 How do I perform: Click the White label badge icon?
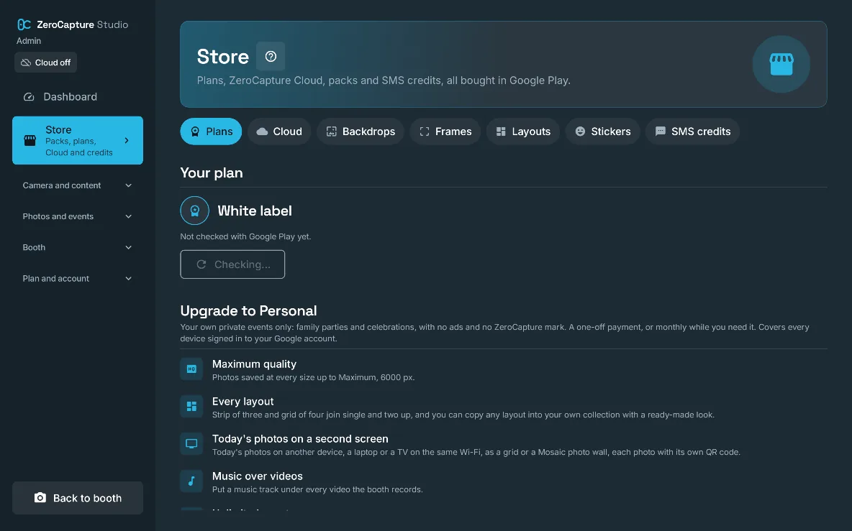coord(194,211)
